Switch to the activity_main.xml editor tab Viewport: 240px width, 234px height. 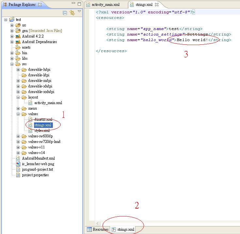105,5
